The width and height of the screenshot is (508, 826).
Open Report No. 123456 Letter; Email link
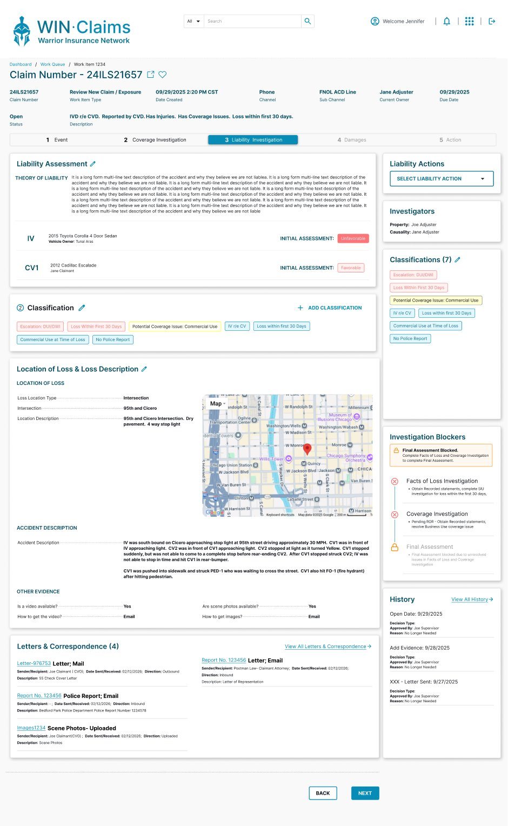(x=224, y=660)
